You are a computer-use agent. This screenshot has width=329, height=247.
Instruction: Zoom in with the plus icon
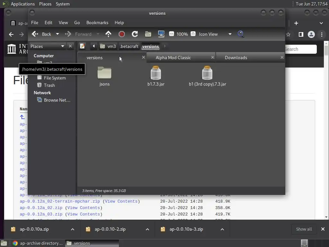pyautogui.click(x=193, y=34)
